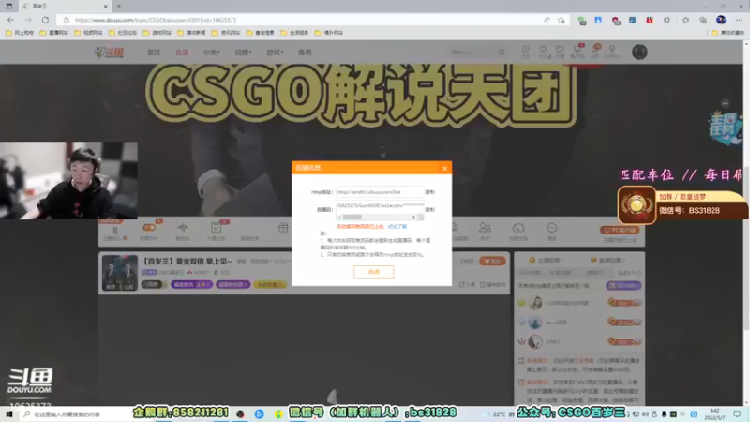Click the scrollbar right arrow in stream key box
The image size is (750, 422).
413,218
